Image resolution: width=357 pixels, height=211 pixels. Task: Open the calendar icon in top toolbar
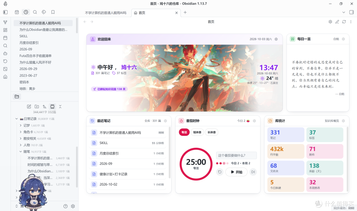[x=17, y=12]
